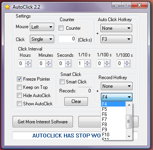The image size is (153, 150).
Task: Click the AutoClick star icon in title bar
Action: 7,7
